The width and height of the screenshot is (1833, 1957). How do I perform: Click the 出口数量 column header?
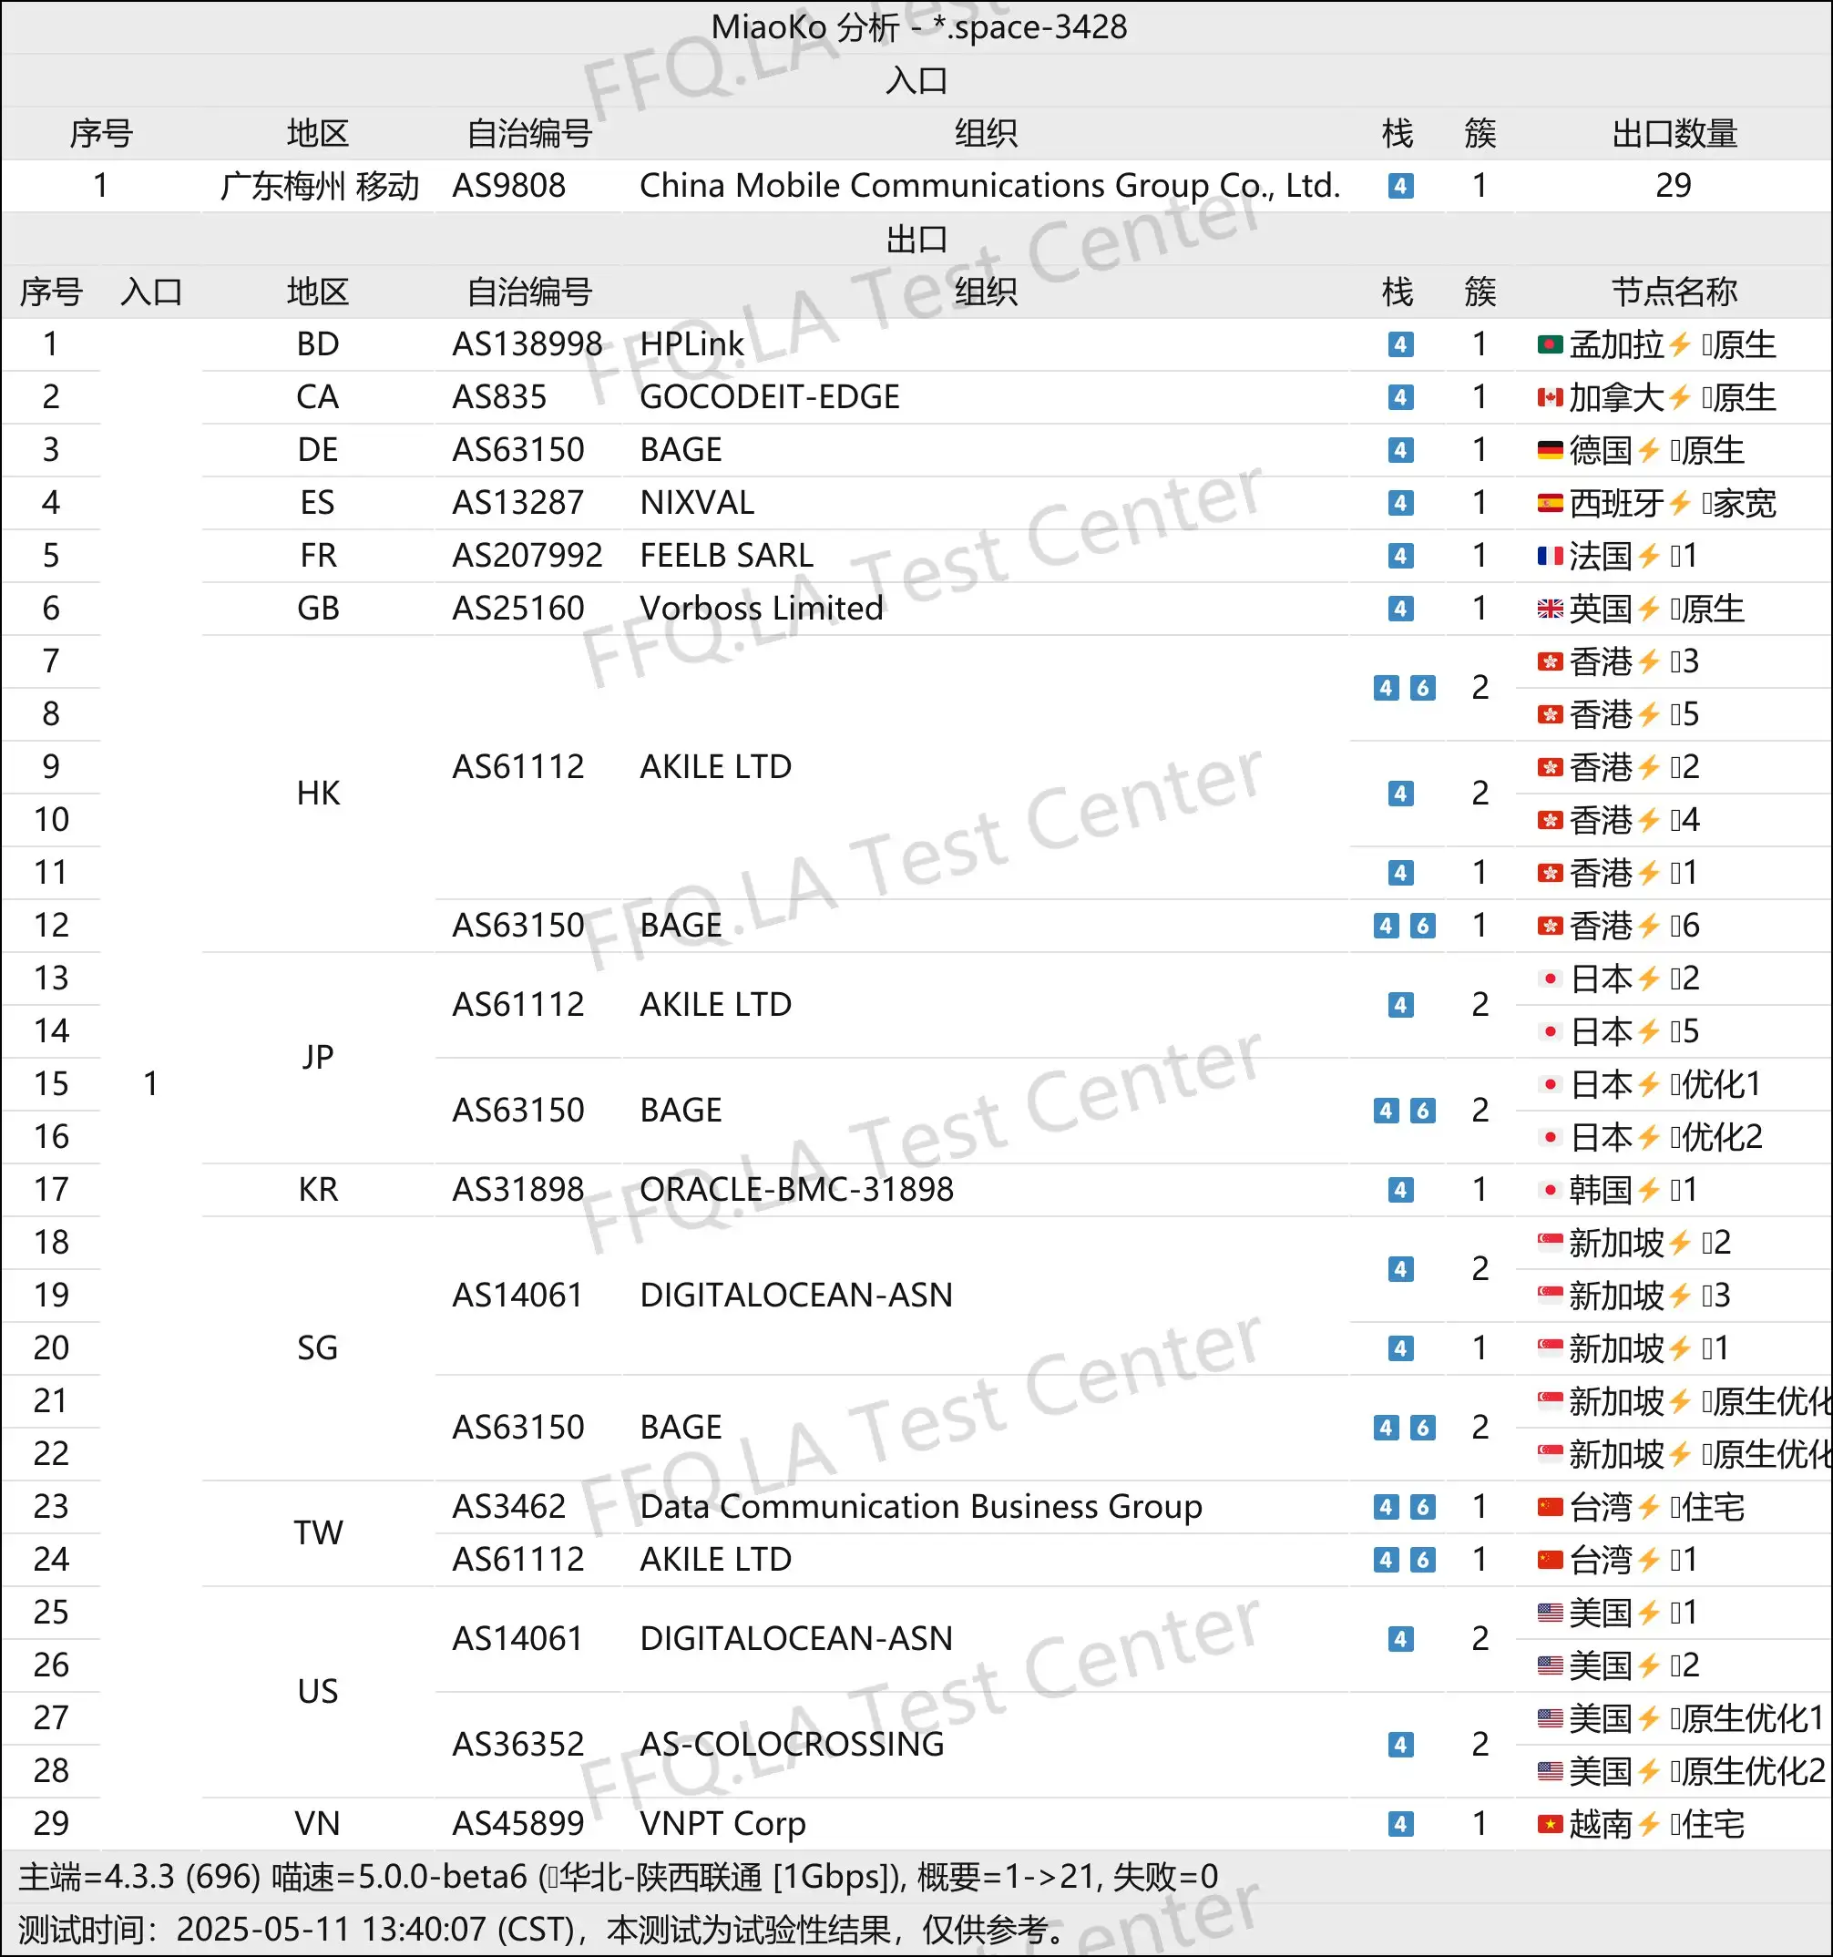pos(1674,133)
